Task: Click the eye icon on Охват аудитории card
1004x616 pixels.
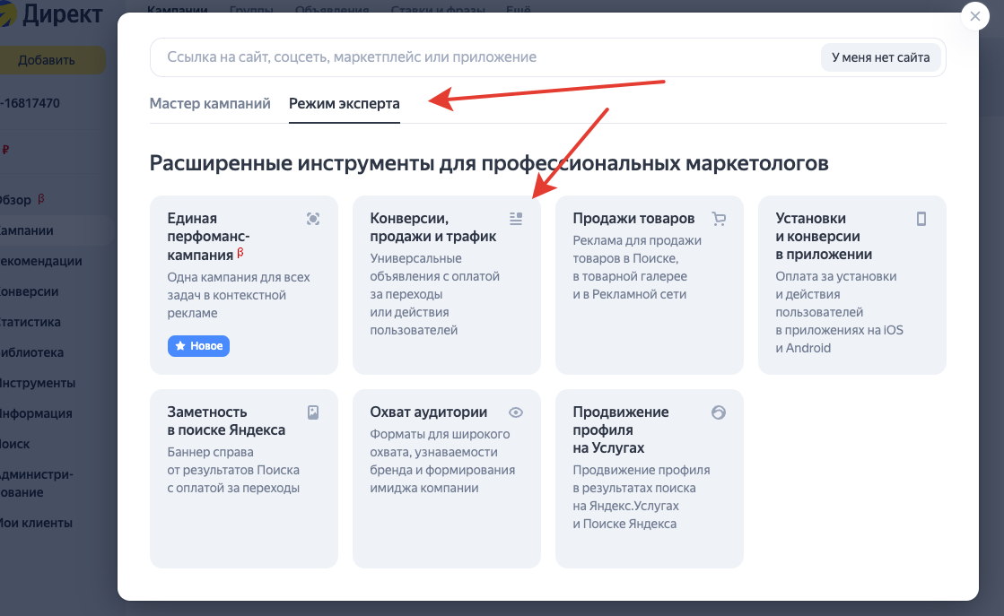Action: pyautogui.click(x=516, y=412)
